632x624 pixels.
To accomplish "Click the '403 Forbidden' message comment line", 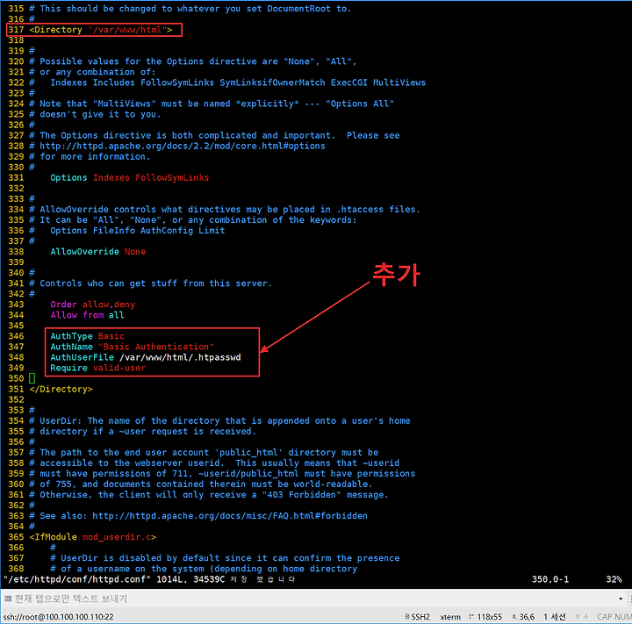I will coord(209,495).
